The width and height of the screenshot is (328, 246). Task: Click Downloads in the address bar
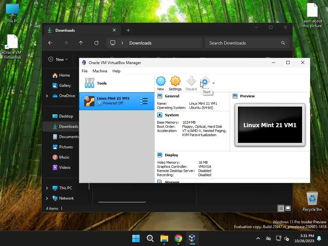click(x=140, y=43)
